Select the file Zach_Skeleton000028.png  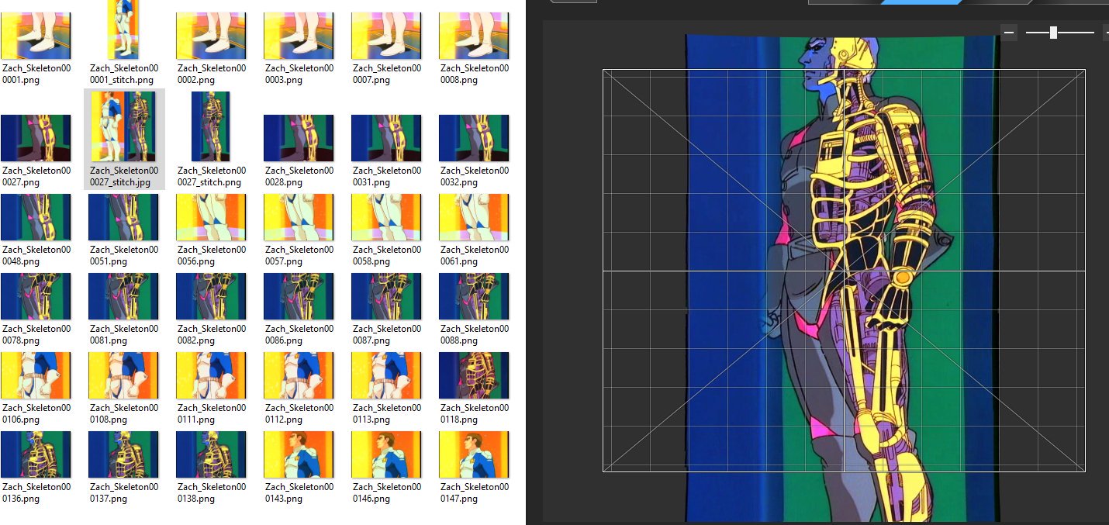pyautogui.click(x=299, y=151)
